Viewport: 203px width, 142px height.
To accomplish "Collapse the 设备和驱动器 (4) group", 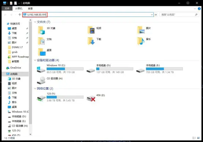I will [35, 60].
